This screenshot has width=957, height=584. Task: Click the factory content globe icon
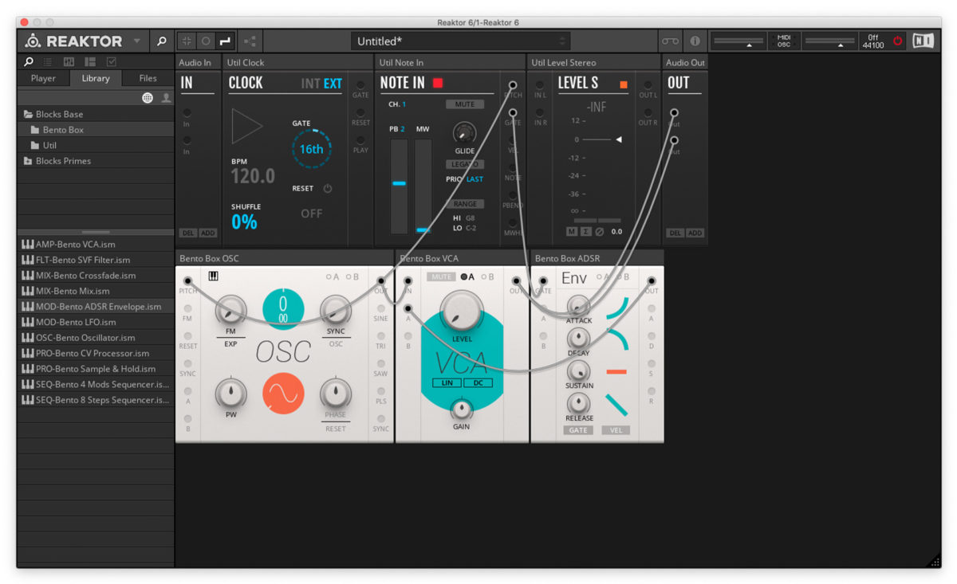148,98
